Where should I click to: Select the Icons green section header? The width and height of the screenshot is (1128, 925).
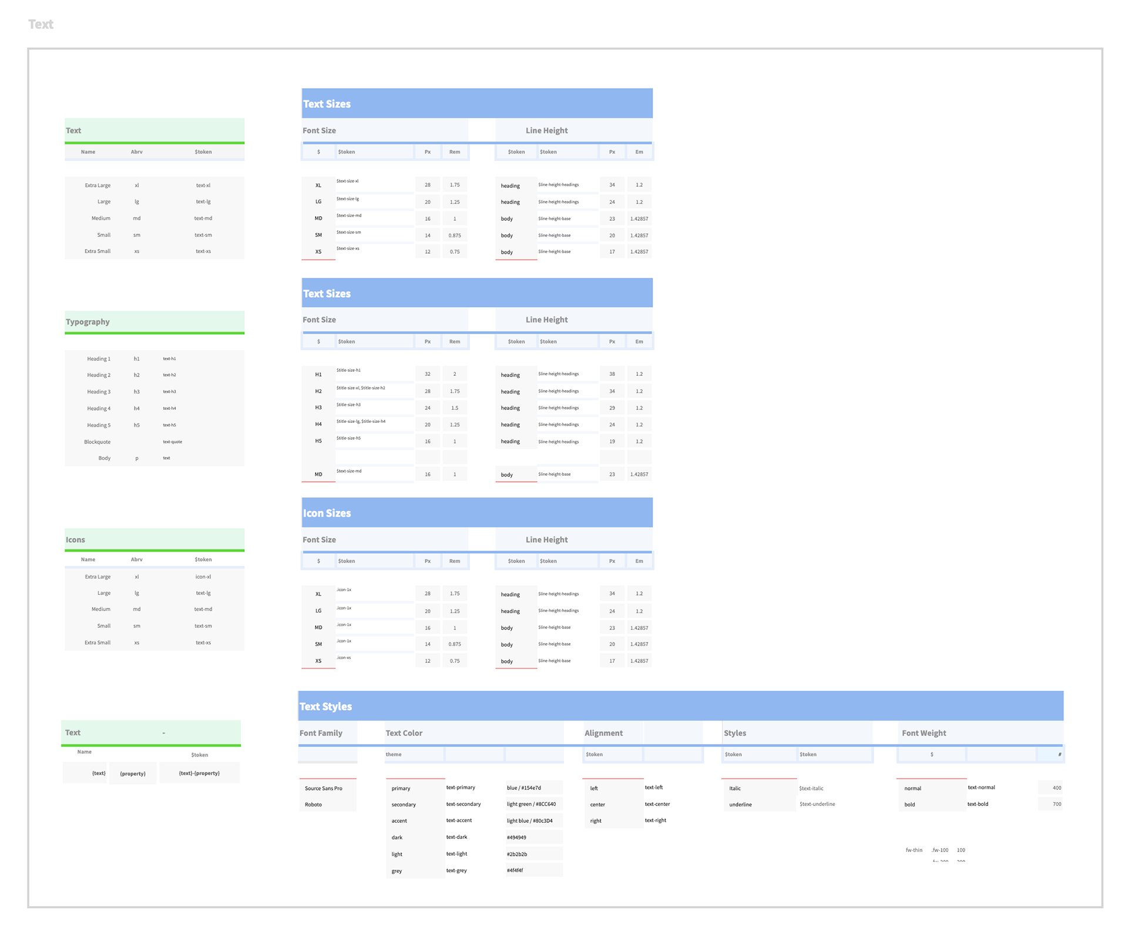(75, 540)
